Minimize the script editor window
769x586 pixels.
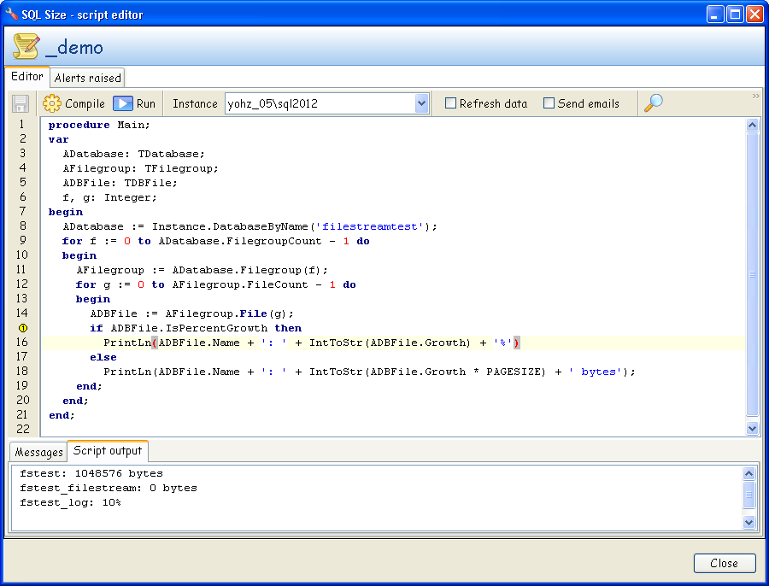(x=715, y=15)
